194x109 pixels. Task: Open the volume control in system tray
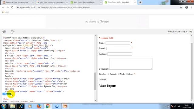pyautogui.click(x=175, y=106)
